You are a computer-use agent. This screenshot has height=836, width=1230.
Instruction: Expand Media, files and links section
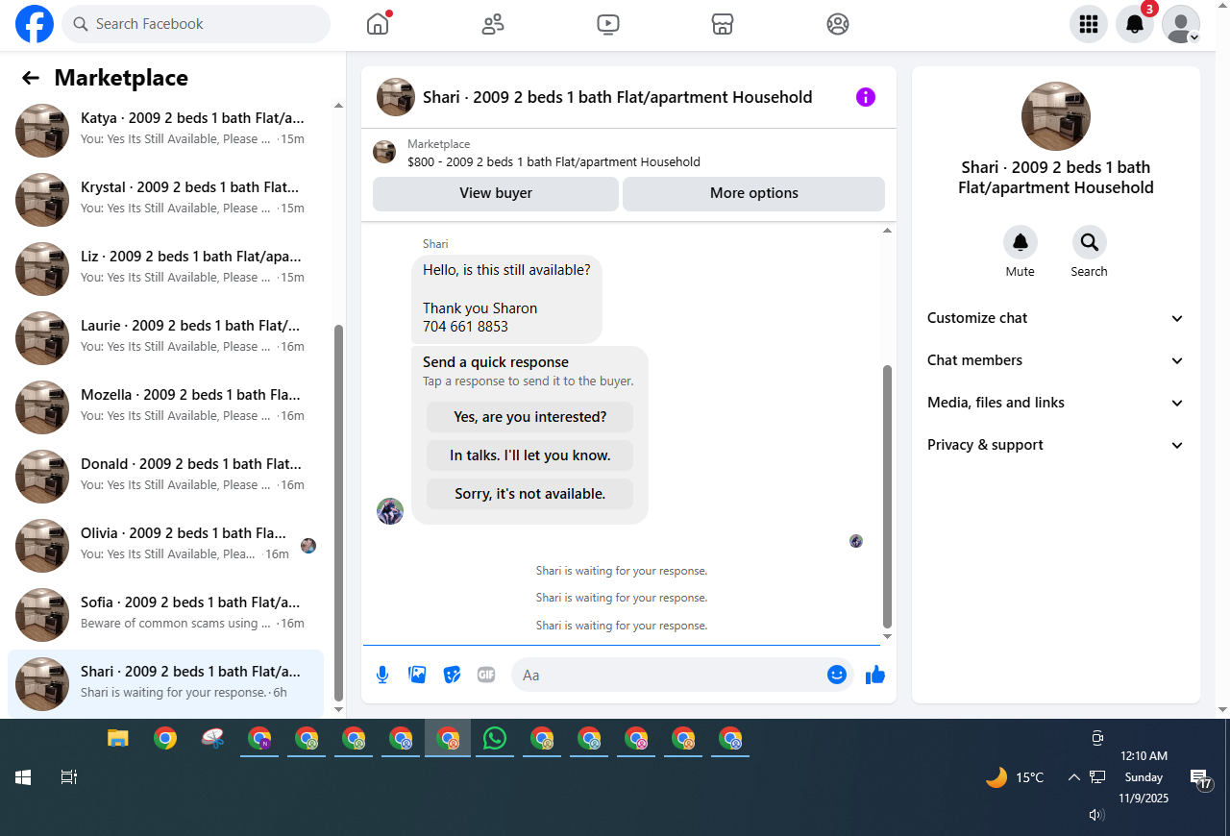click(x=1055, y=403)
